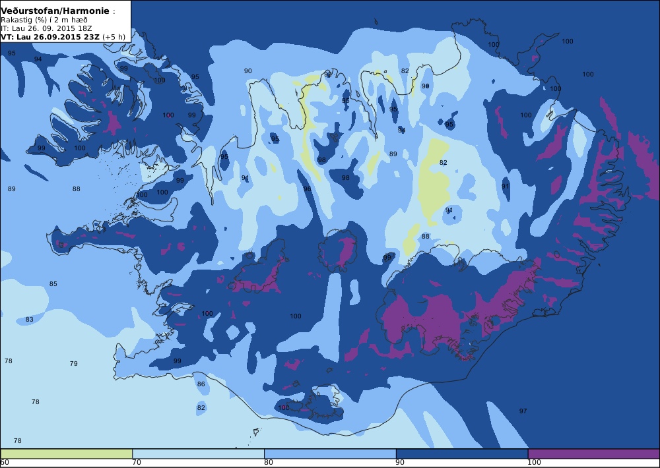The image size is (660, 468).
Task: Click the map humidity value '96'
Action: (308, 189)
